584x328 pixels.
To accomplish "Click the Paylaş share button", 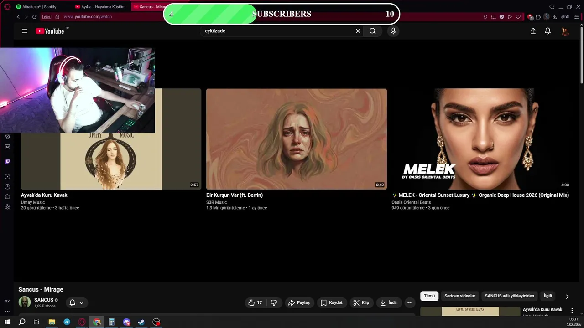I will click(299, 302).
